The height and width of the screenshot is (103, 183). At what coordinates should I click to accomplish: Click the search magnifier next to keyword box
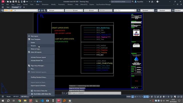(x=133, y=2)
